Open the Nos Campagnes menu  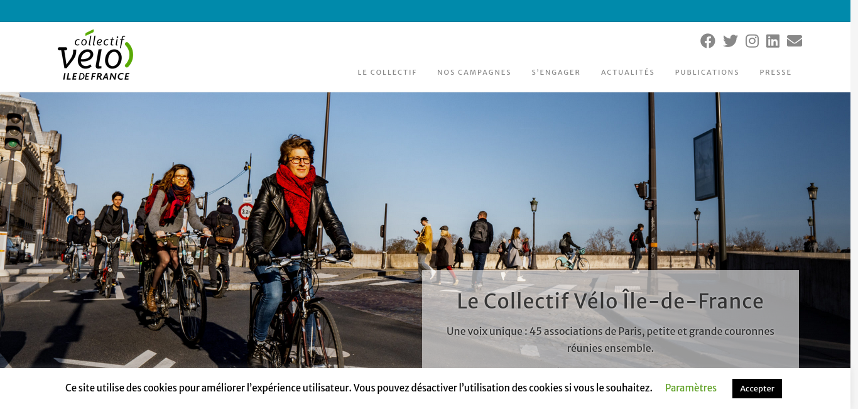474,72
